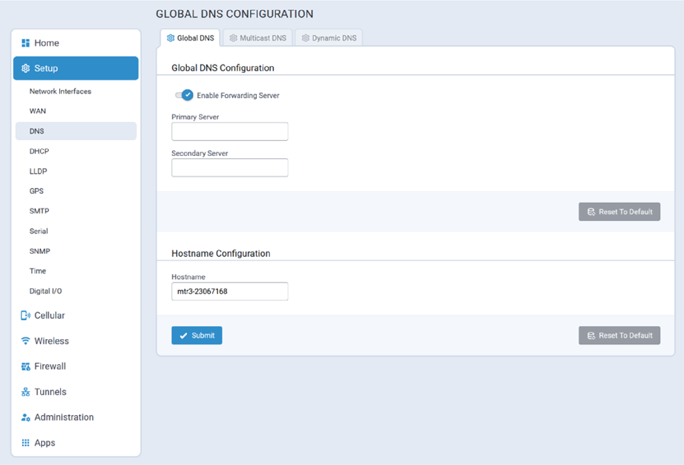Viewport: 684px width, 465px height.
Task: Switch to the Multicast DNS tab
Action: (x=258, y=38)
